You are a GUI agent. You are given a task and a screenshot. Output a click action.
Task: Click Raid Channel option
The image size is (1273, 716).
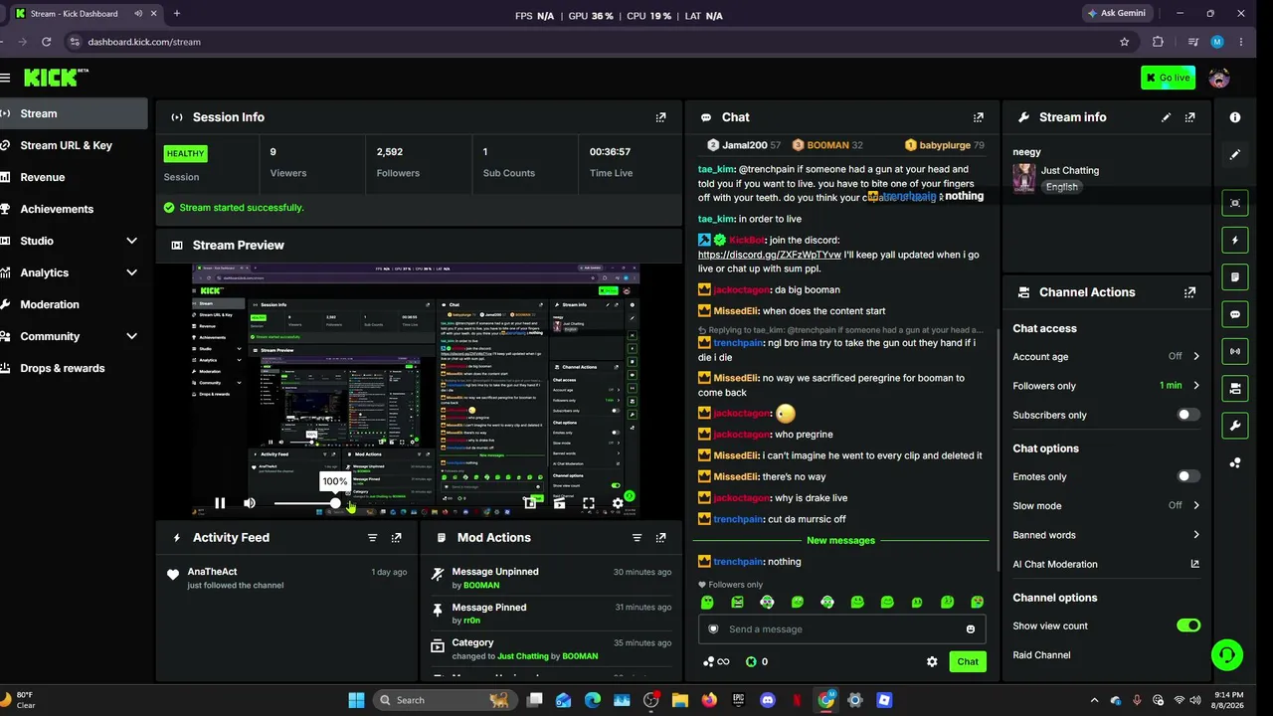pyautogui.click(x=1041, y=655)
